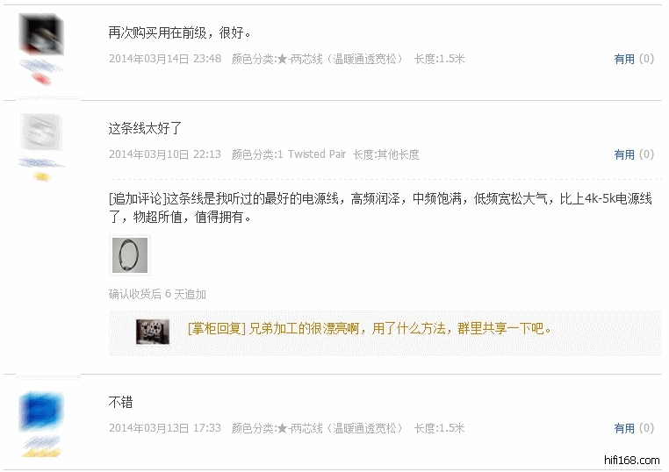Click the blurred username under third avatar
Screen dimensions: 669x472
41,441
